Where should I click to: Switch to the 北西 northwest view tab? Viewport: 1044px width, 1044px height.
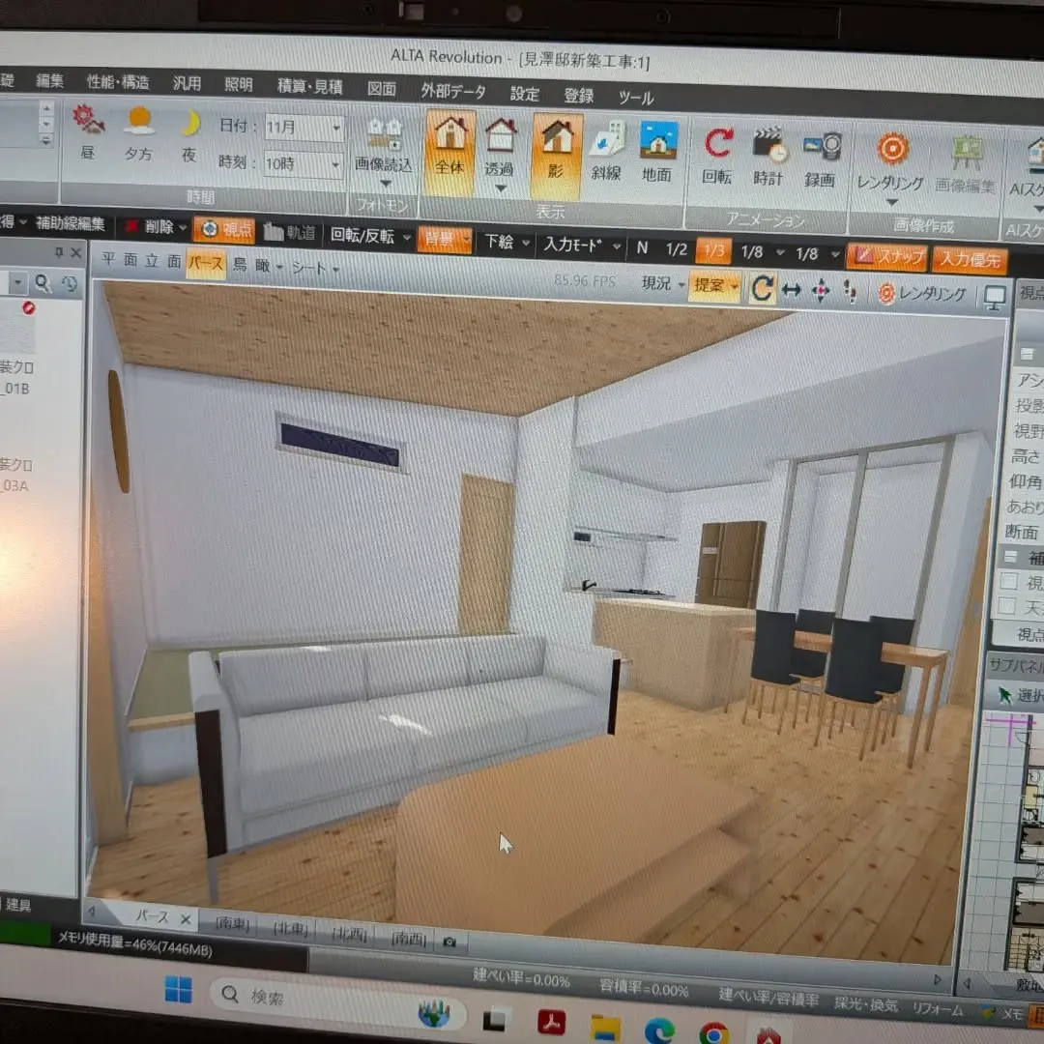[x=349, y=934]
